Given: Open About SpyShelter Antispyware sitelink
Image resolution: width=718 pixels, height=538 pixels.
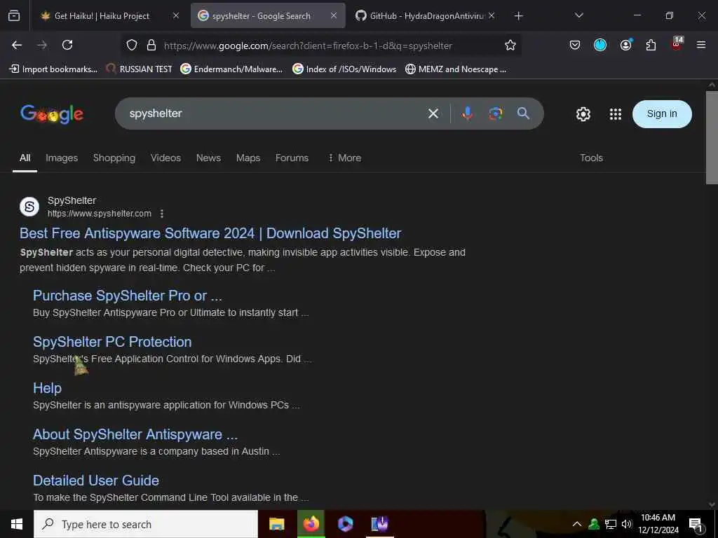Looking at the screenshot, I should point(135,434).
